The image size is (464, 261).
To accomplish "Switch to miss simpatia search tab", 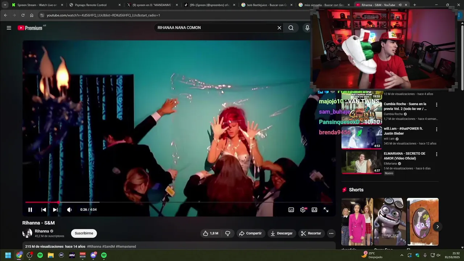I will coord(324,5).
